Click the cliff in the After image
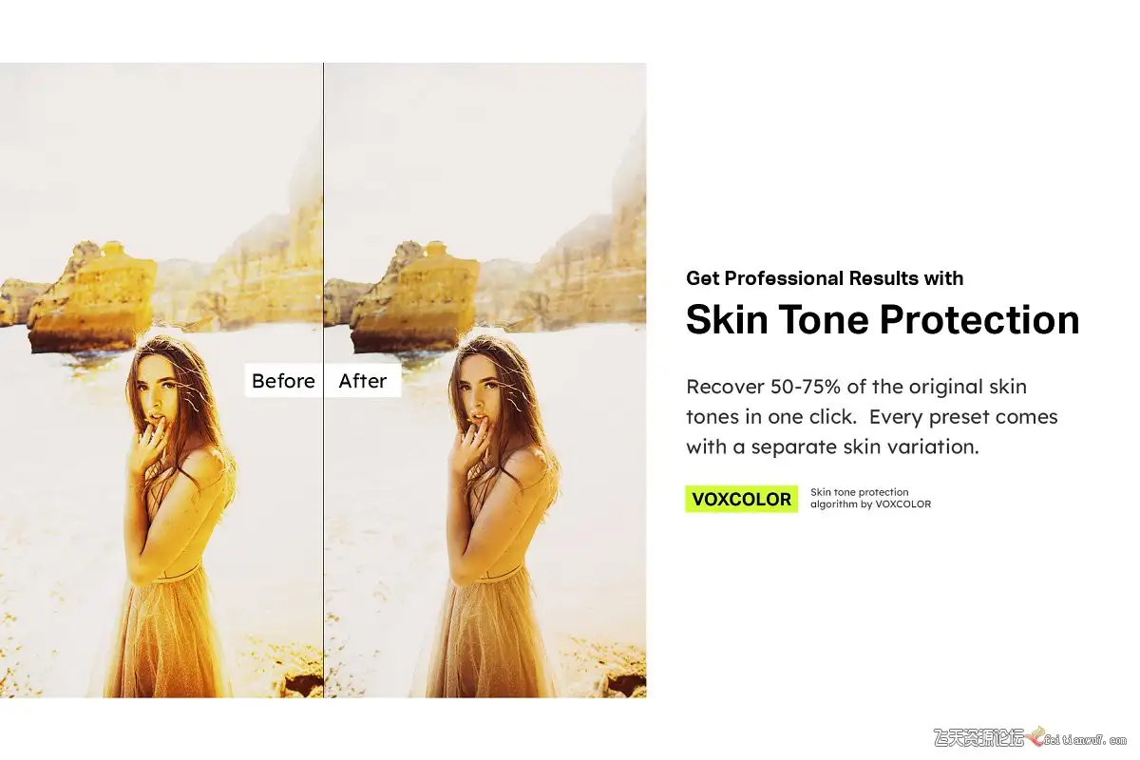Image resolution: width=1140 pixels, height=760 pixels. click(589, 256)
